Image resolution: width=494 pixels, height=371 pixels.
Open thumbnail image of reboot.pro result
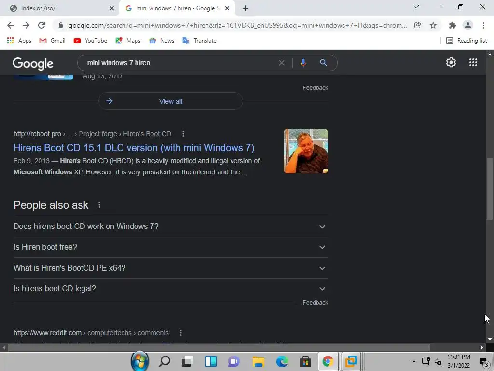pyautogui.click(x=305, y=151)
